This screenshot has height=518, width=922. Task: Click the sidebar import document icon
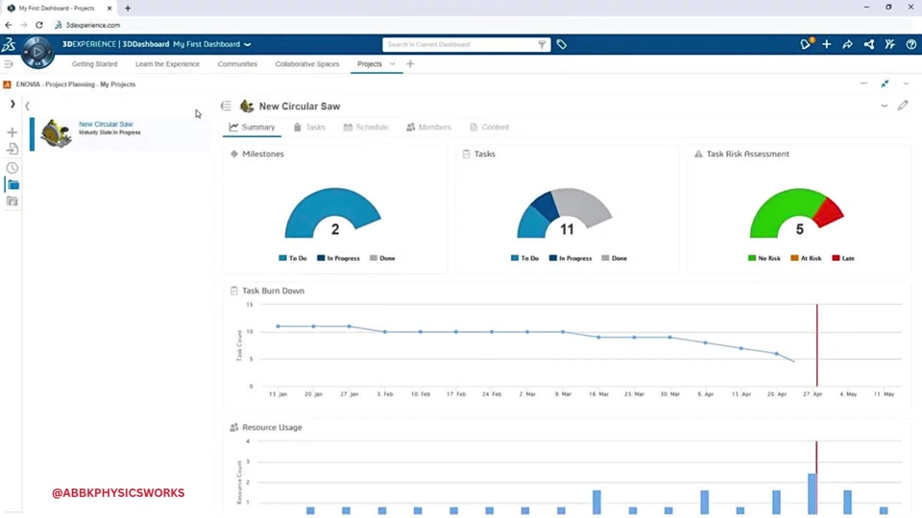pos(12,150)
